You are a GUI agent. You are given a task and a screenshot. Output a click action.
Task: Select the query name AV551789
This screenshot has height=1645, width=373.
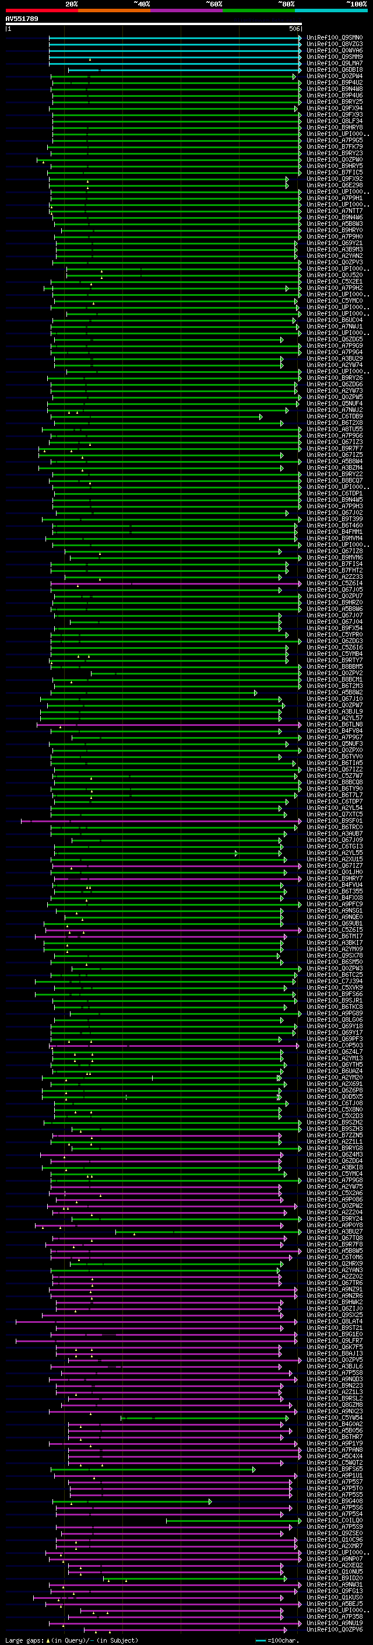22,19
